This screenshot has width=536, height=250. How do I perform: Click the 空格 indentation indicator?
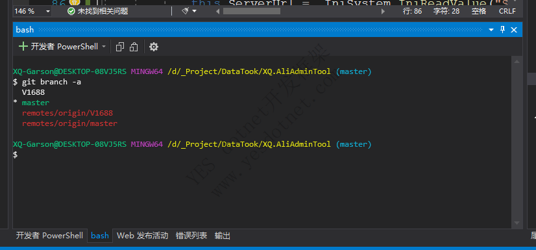[x=479, y=11]
